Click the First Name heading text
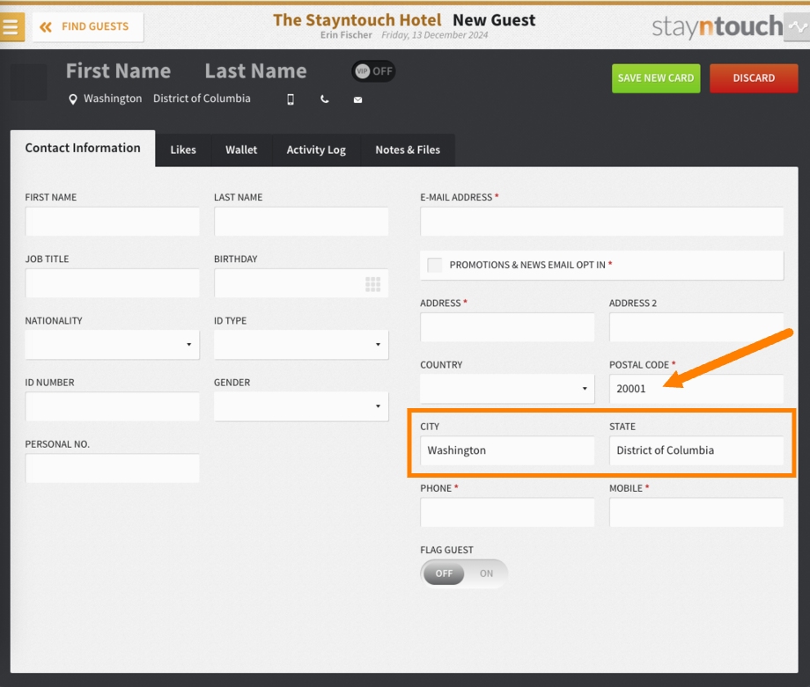 click(118, 71)
